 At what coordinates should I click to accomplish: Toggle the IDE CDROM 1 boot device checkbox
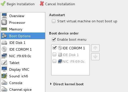pyautogui.click(x=55, y=48)
